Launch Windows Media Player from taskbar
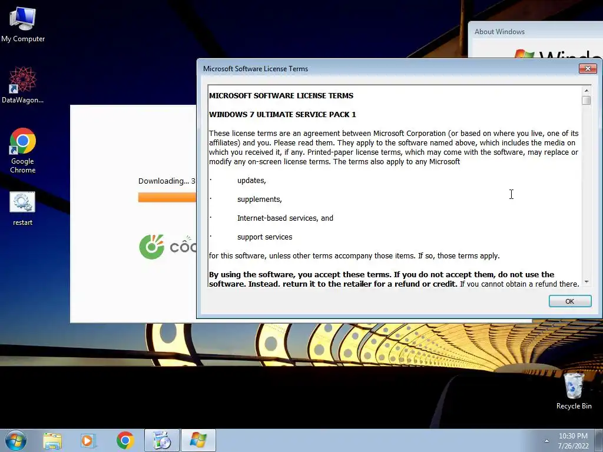The width and height of the screenshot is (603, 452). [x=87, y=441]
